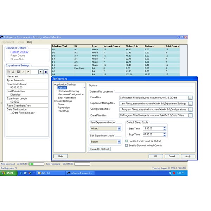This screenshot has height=211, width=211.
Task: Browse for Data Filter files location
Action: pos(190,115)
